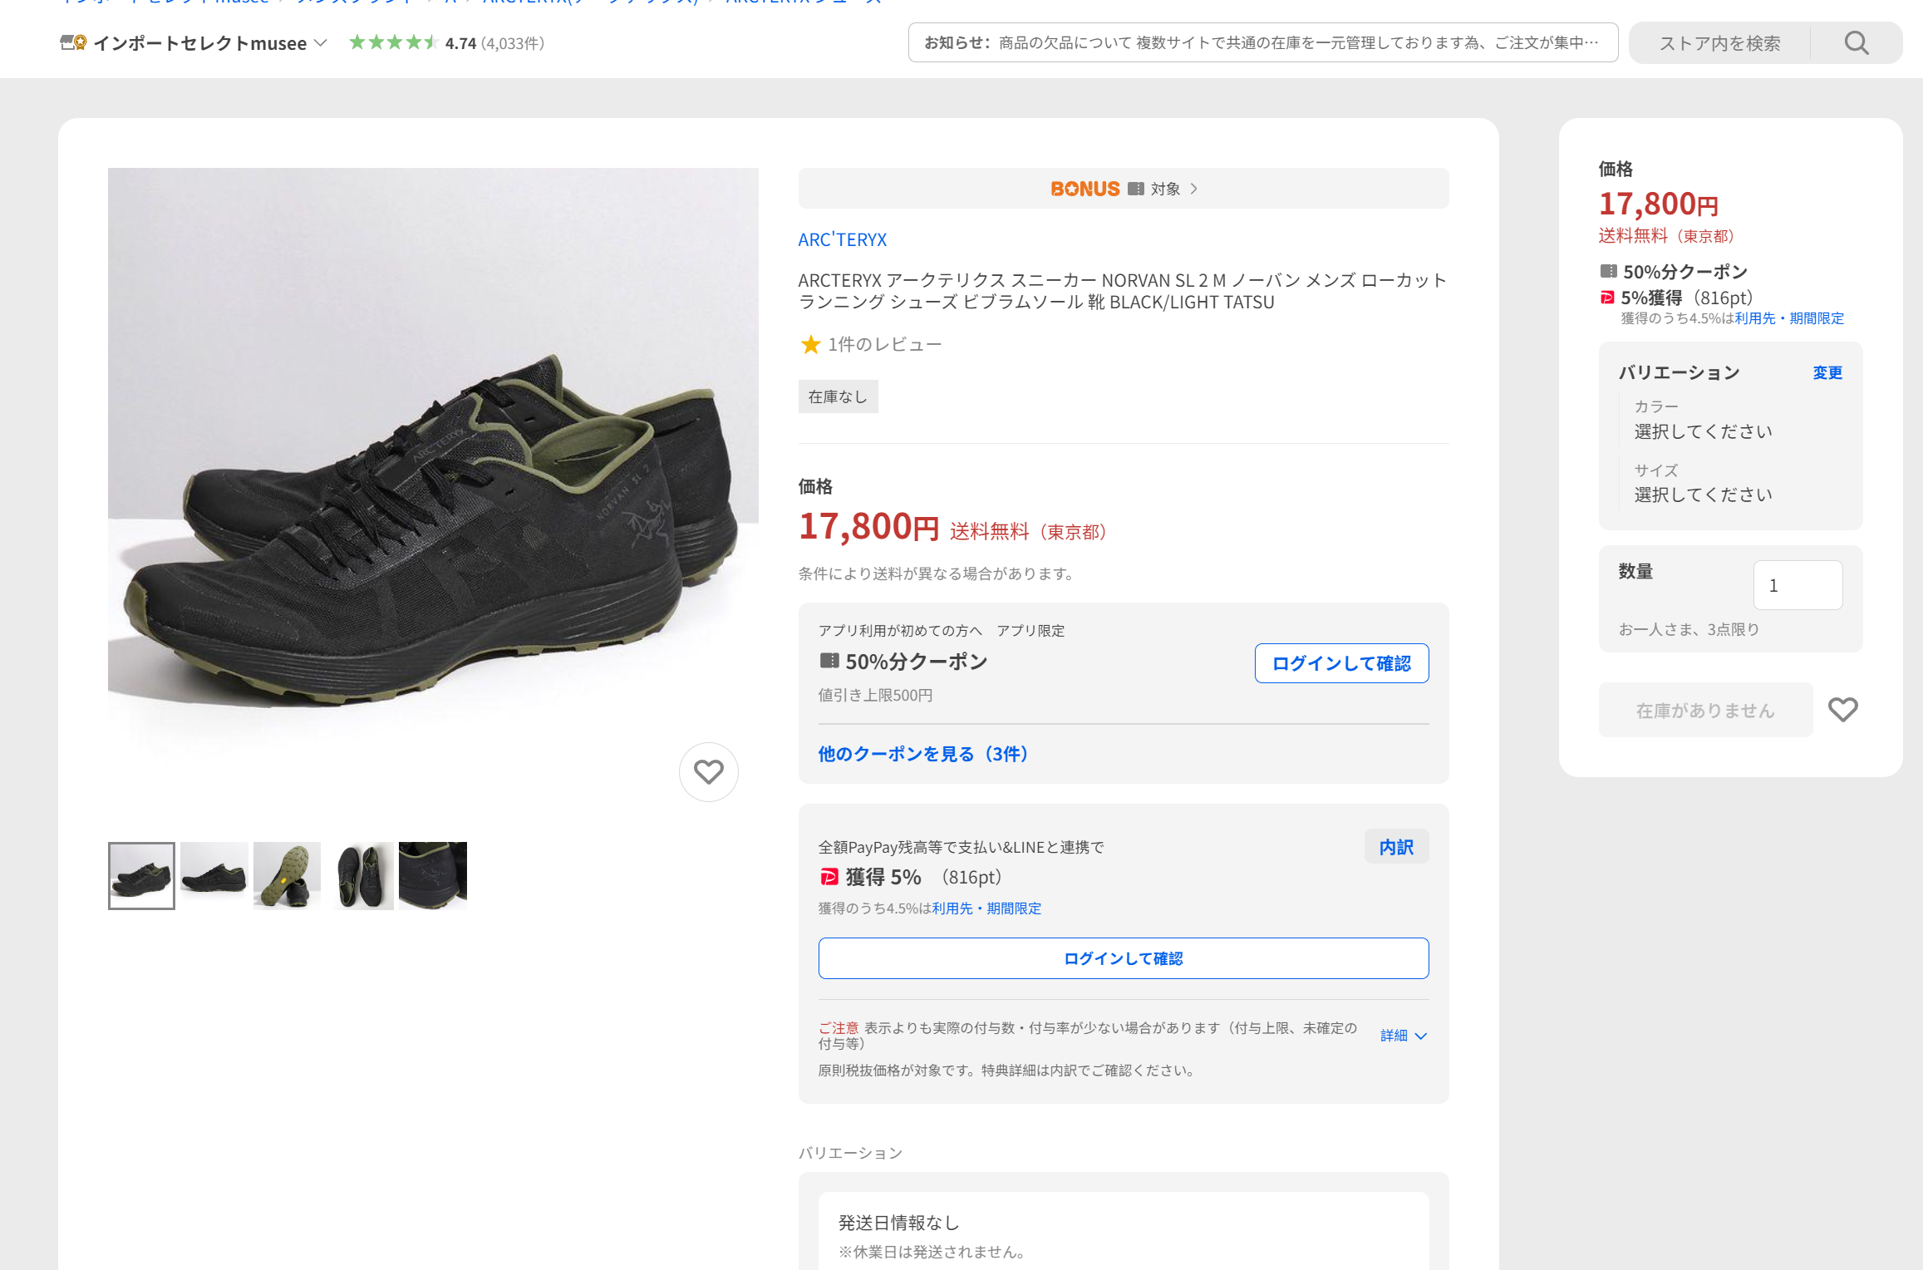Viewport: 1923px width, 1270px height.
Task: Expand the 詳細 notice details
Action: [x=1404, y=1036]
